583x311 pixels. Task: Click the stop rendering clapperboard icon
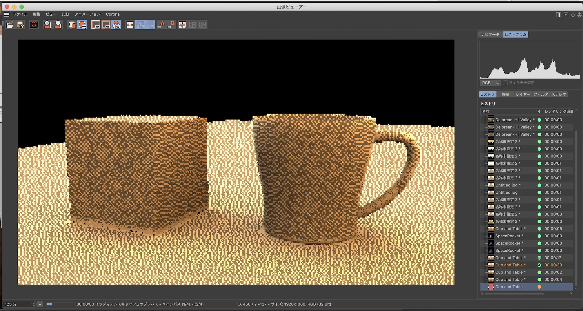(34, 25)
